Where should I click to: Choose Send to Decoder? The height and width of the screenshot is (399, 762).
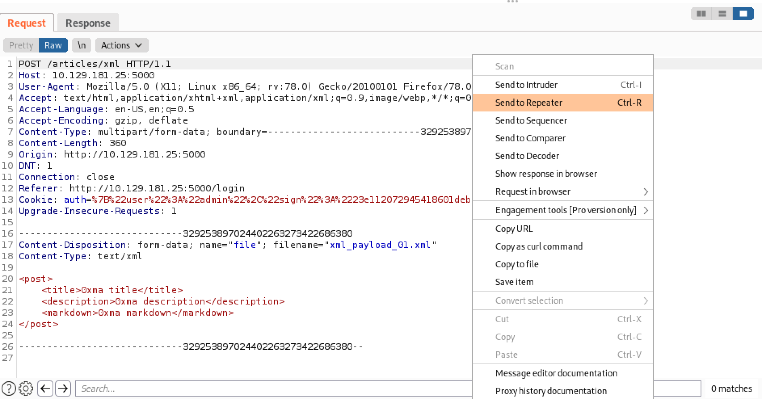(563, 156)
